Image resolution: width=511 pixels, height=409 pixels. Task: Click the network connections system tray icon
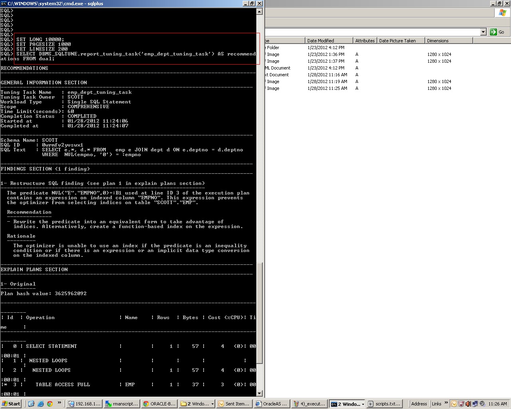[x=475, y=404]
